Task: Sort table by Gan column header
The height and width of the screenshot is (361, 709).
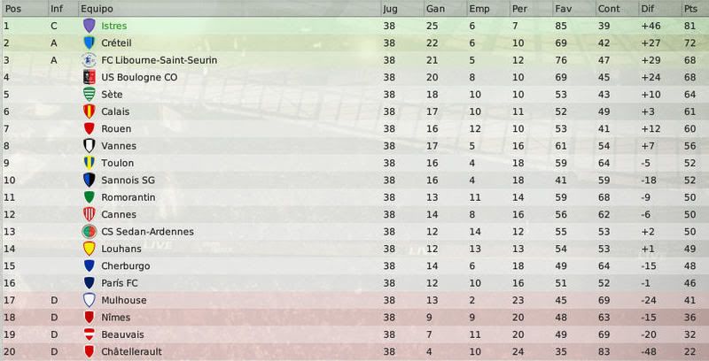Action: pyautogui.click(x=435, y=9)
